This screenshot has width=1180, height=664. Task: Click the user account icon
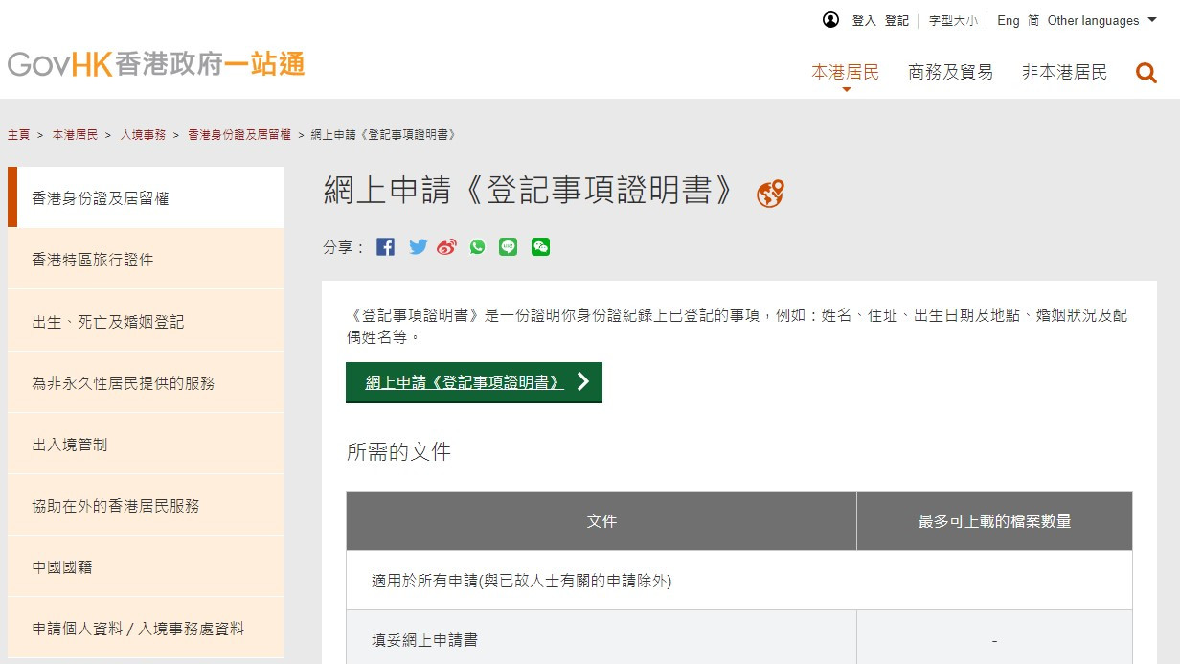click(830, 20)
